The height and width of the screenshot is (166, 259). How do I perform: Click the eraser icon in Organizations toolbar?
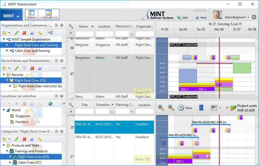(32, 33)
